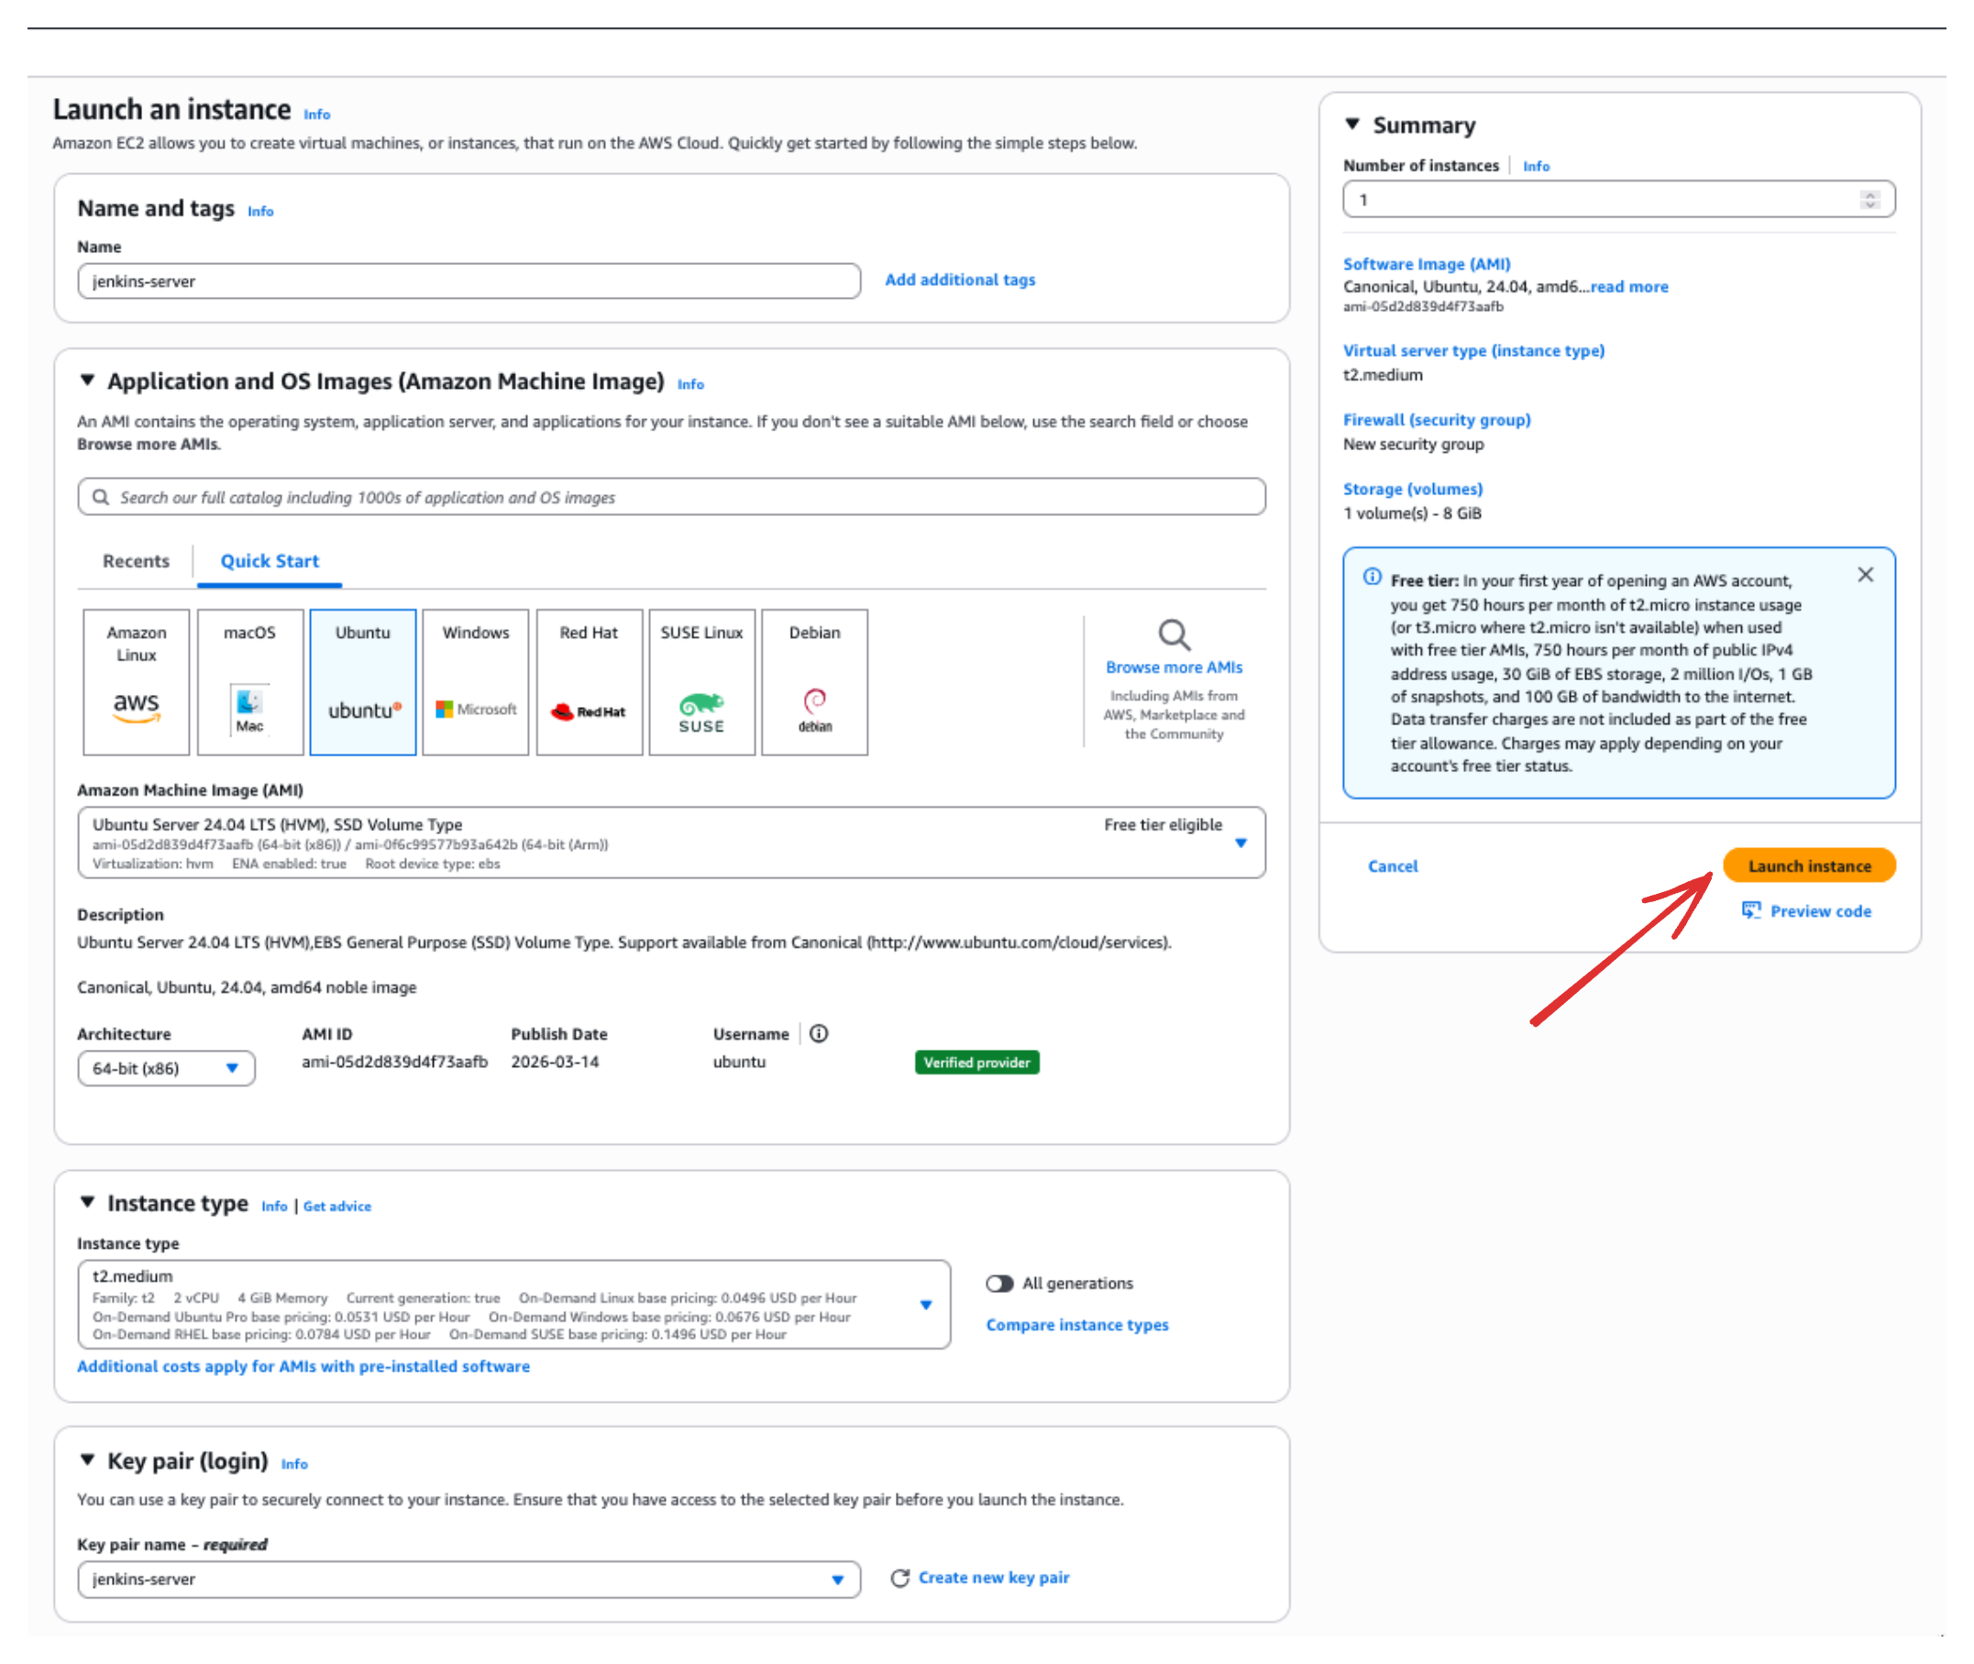Click the read more link under Software Image

pos(1630,287)
